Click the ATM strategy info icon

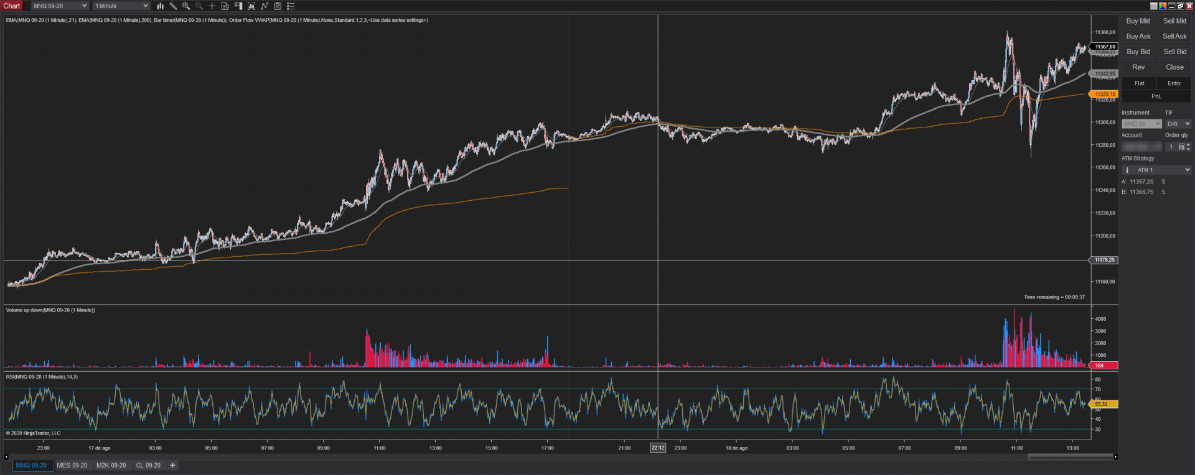tap(1127, 170)
